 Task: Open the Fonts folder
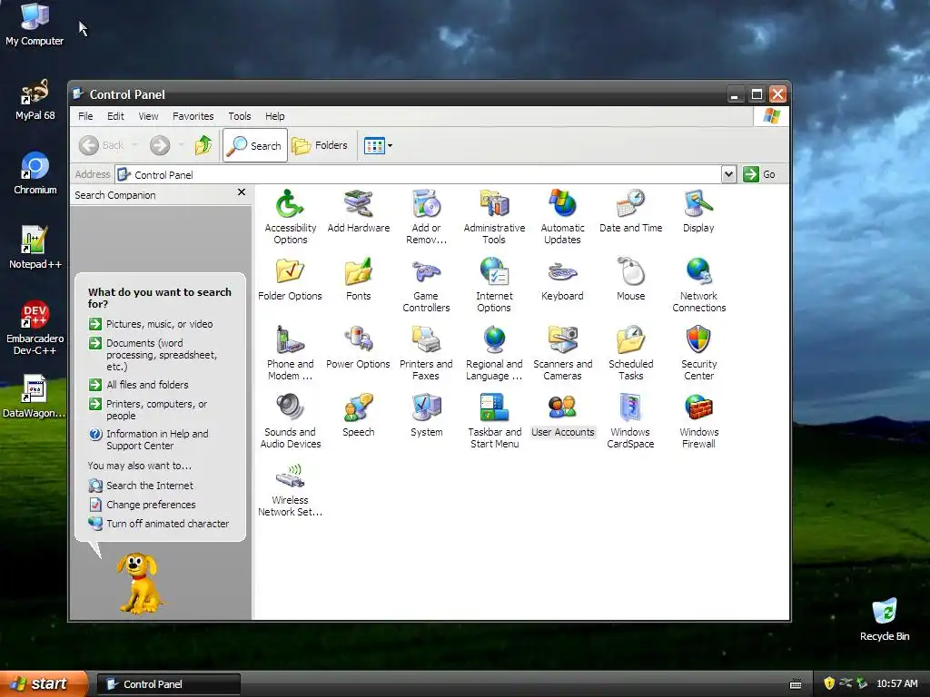pos(358,280)
